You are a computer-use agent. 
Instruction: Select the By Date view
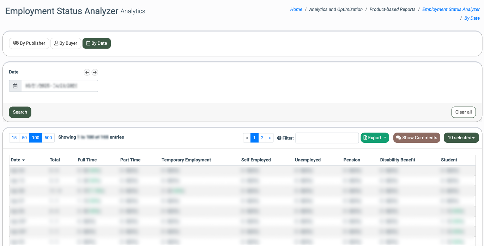point(97,43)
